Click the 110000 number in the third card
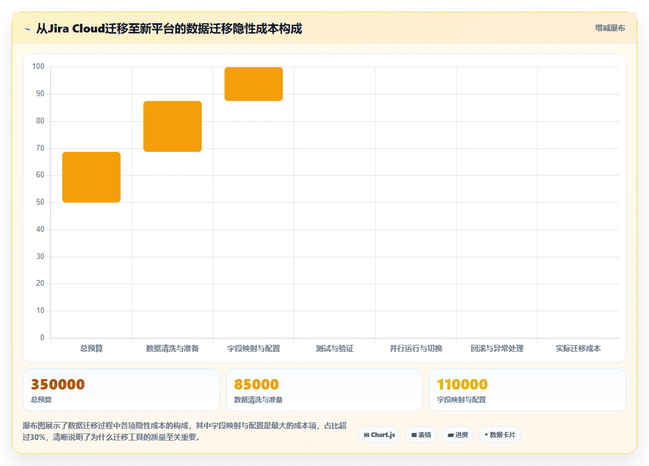 (462, 384)
